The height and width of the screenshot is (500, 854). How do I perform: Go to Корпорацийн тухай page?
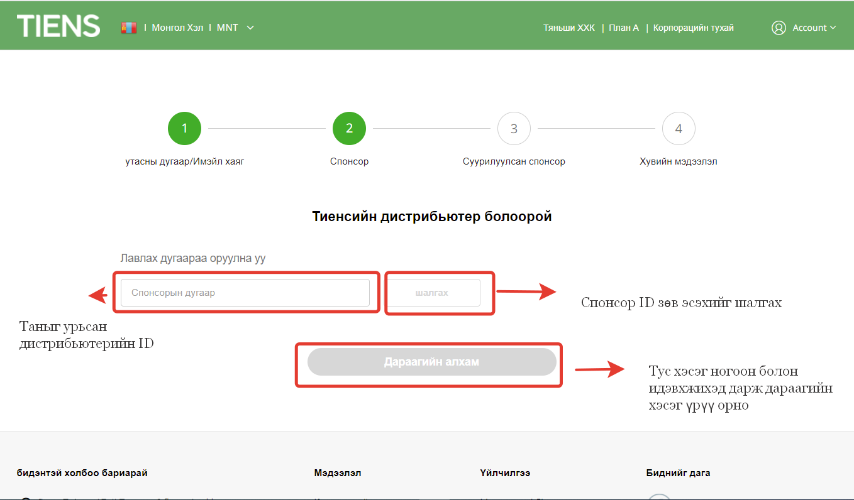(x=693, y=28)
